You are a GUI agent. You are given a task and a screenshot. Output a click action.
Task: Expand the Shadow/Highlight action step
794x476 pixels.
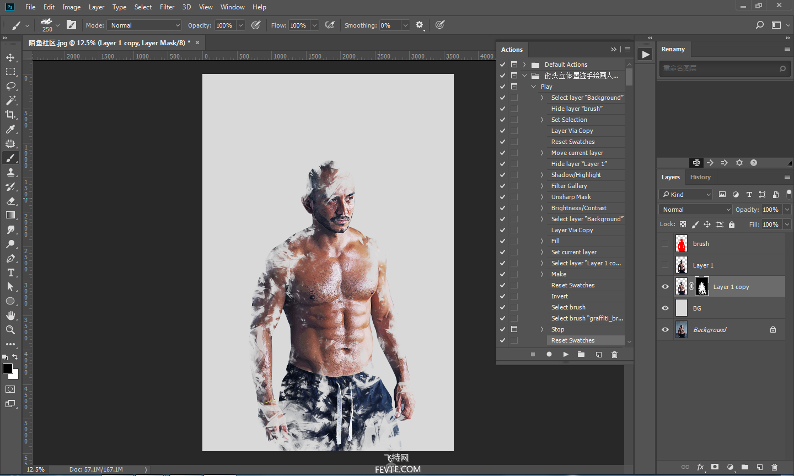coord(542,175)
